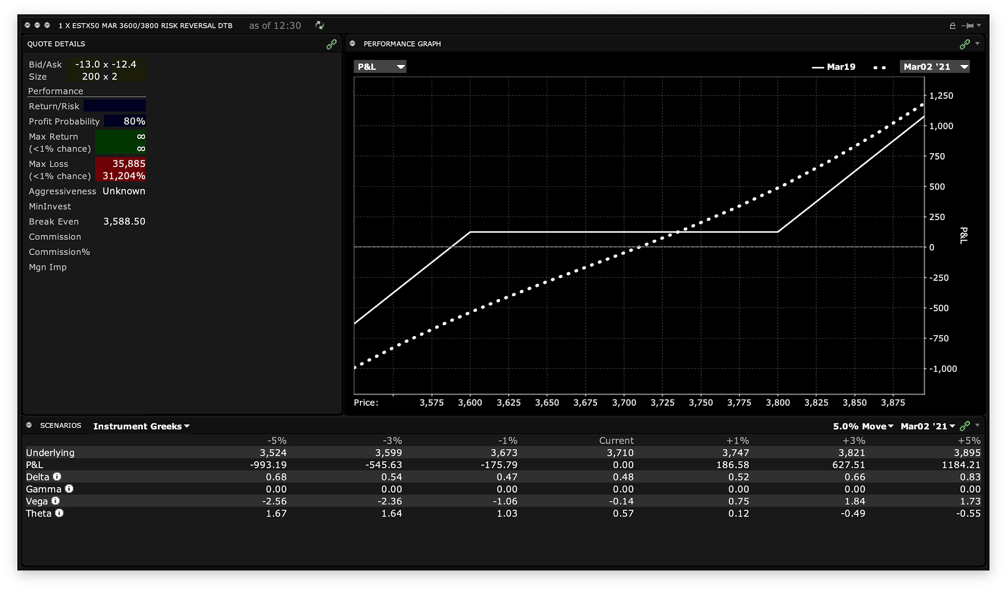The image size is (1007, 591).
Task: Toggle the Performance Graph panel collapse dot
Action: 353,43
